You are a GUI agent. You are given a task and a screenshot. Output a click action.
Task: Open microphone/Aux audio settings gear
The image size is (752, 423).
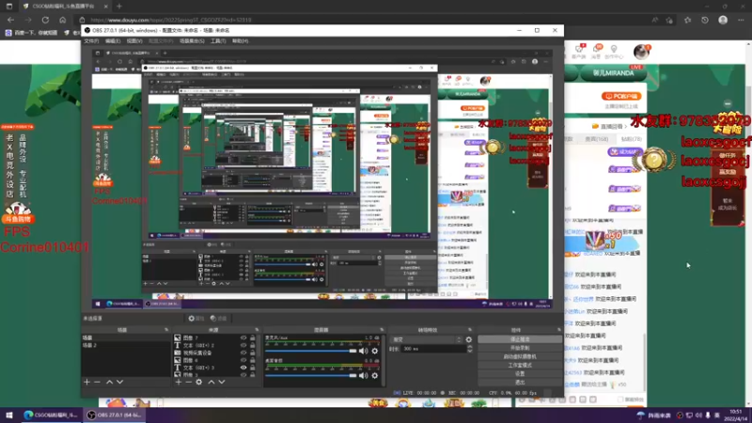click(x=374, y=351)
